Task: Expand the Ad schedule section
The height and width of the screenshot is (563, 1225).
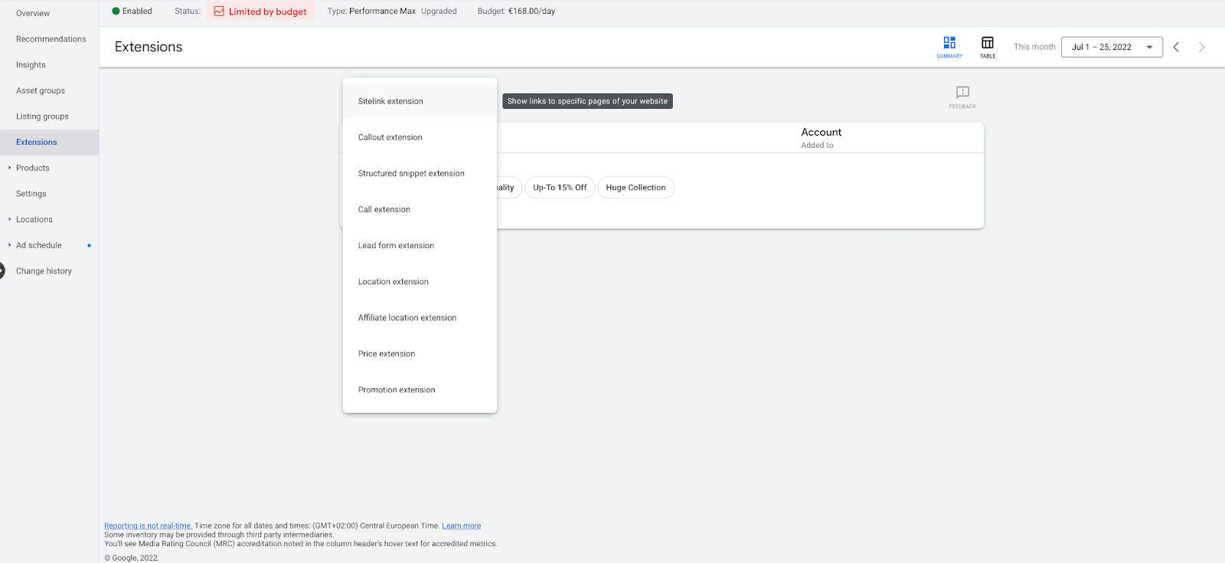Action: (x=9, y=245)
